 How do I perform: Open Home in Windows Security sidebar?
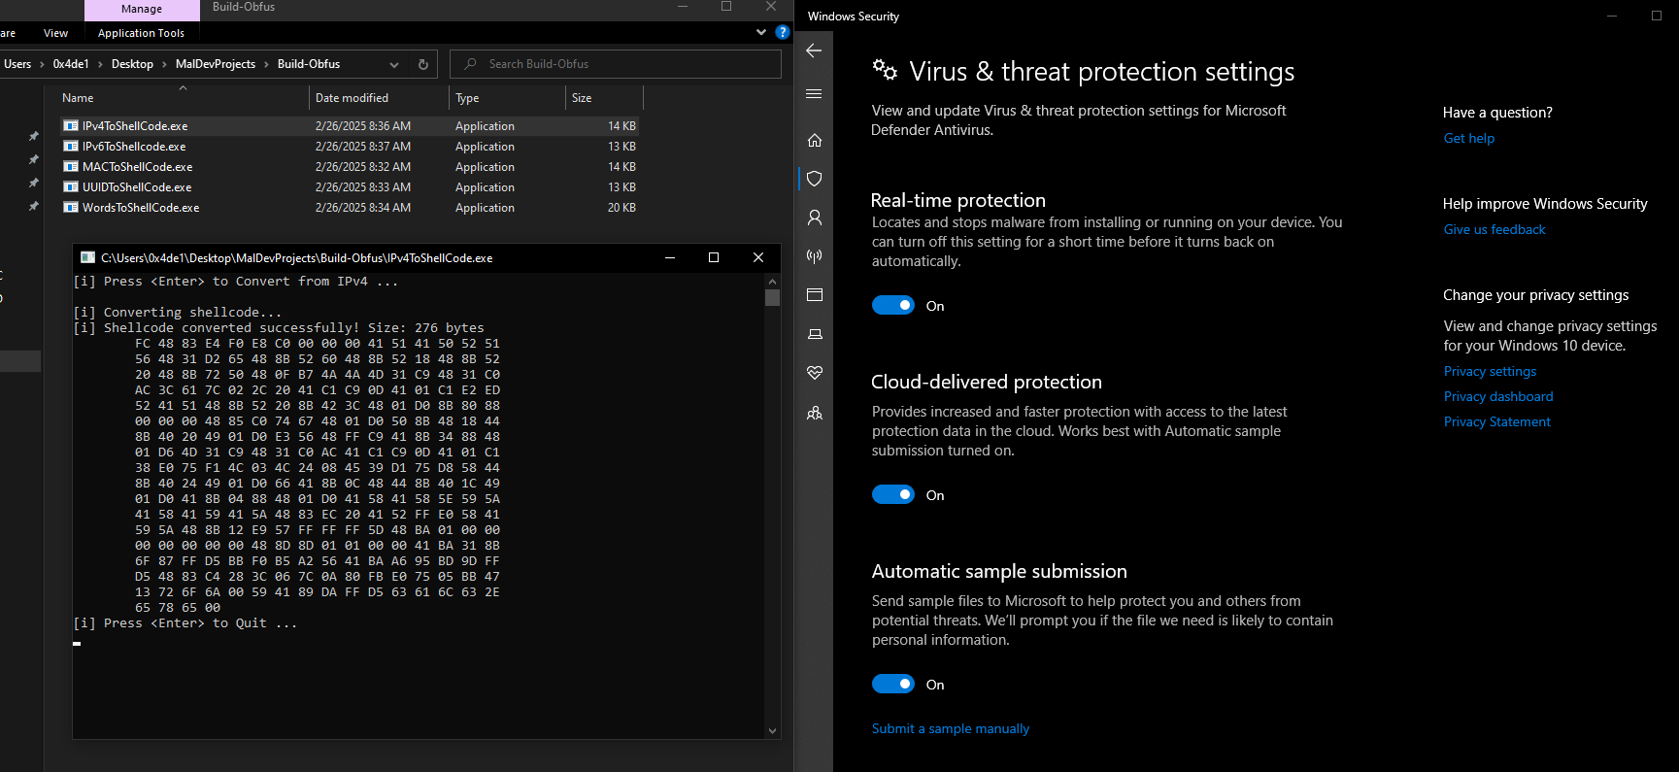pyautogui.click(x=815, y=140)
